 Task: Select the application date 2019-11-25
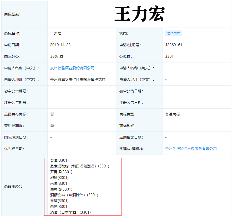coord(60,45)
